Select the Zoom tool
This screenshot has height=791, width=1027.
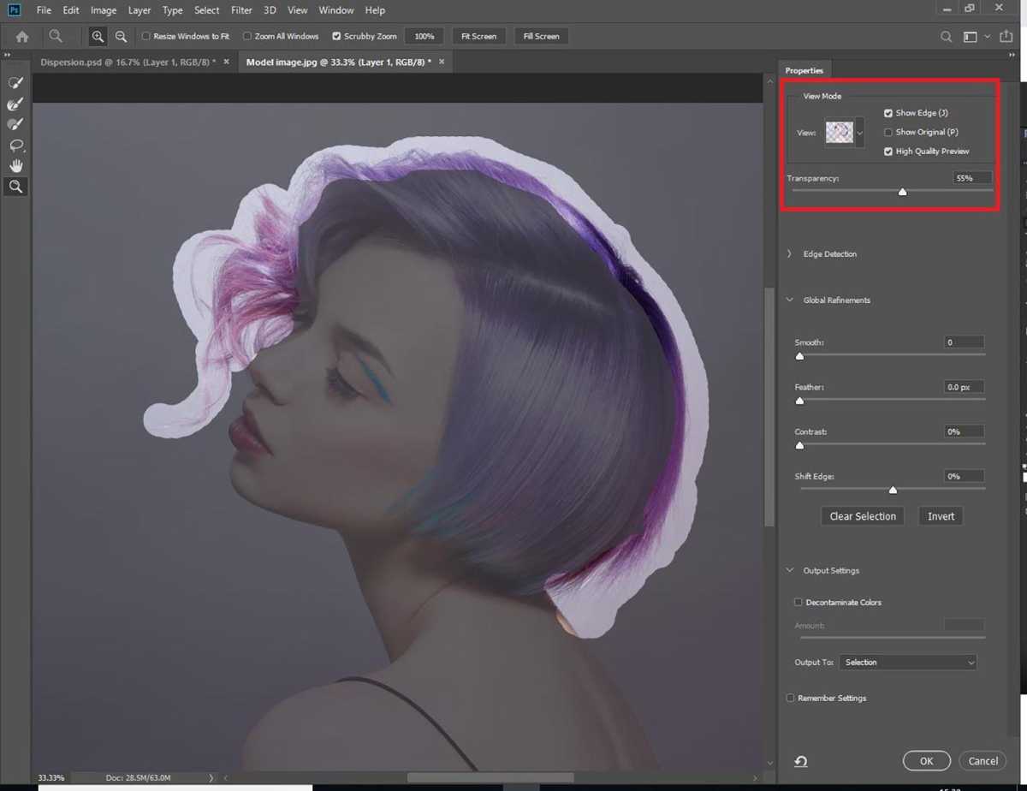[15, 187]
